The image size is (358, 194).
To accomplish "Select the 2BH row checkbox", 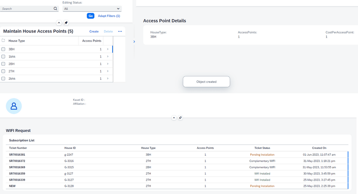I will [x=3, y=64].
